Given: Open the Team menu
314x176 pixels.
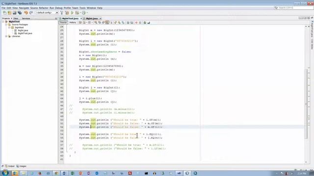Looking at the screenshot, I should tap(75, 8).
